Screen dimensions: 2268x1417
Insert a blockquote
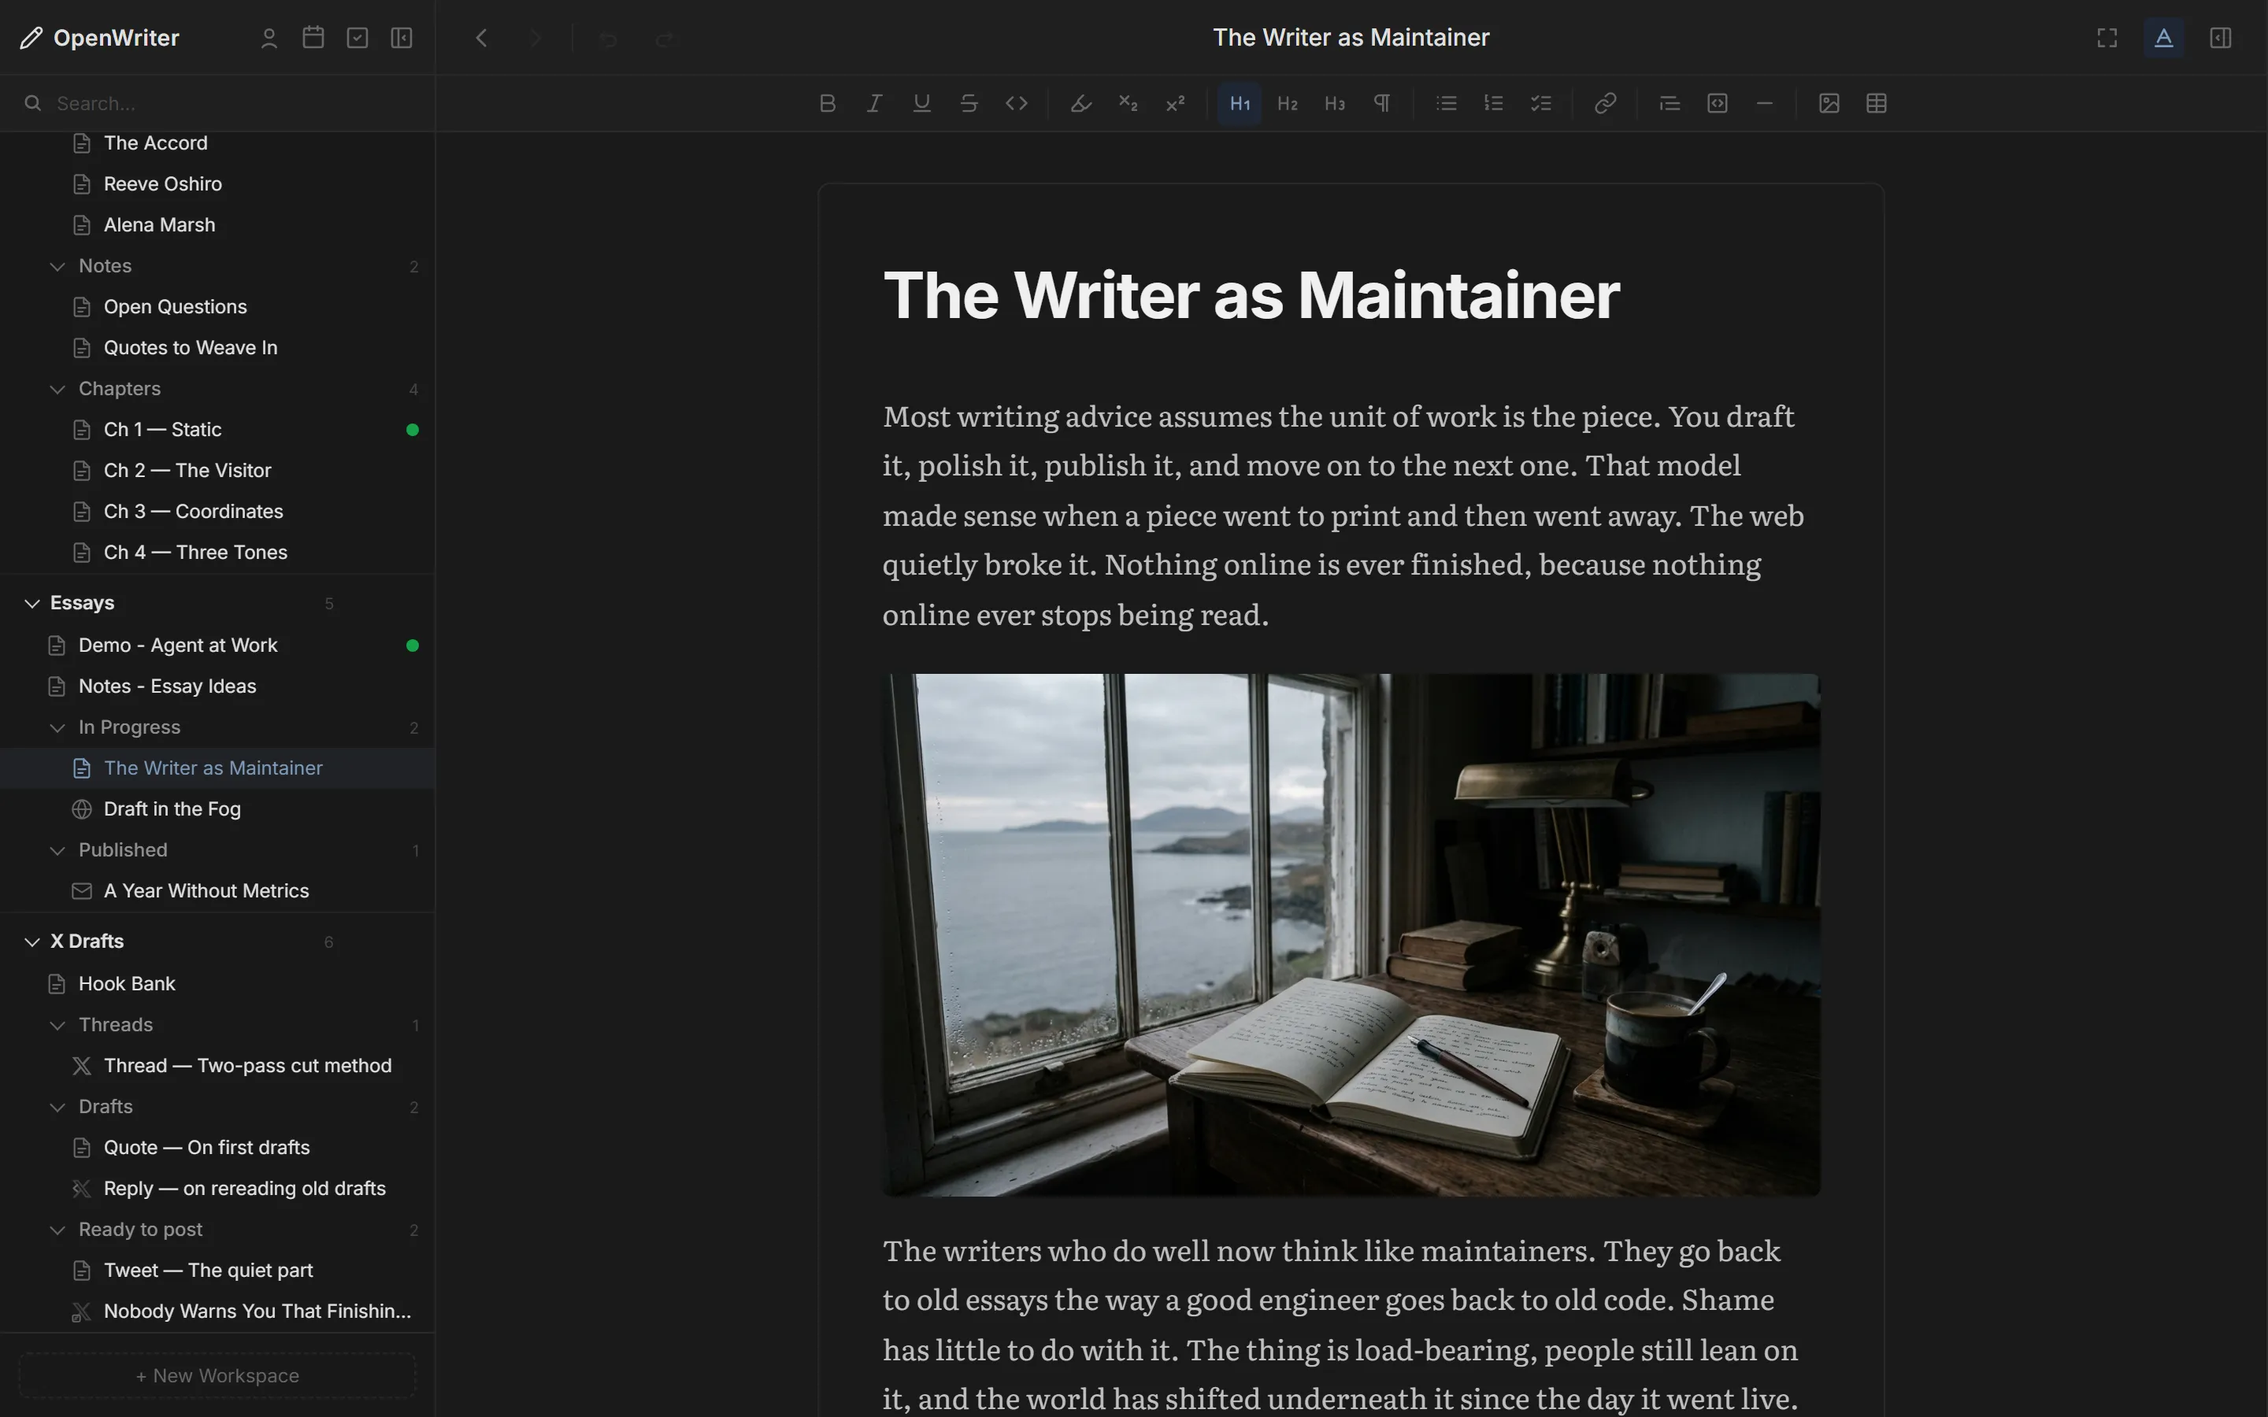pyautogui.click(x=1669, y=103)
